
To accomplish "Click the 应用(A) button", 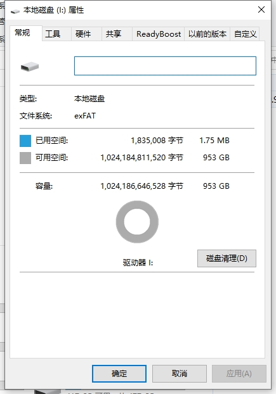I will [x=239, y=374].
